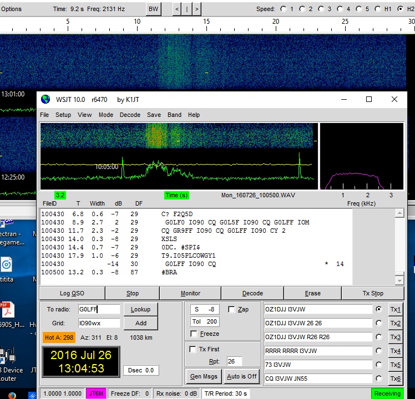Click the Tx6 button

point(396,378)
